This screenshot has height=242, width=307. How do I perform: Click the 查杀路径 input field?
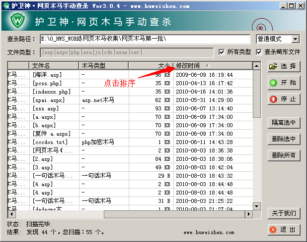click(x=145, y=39)
